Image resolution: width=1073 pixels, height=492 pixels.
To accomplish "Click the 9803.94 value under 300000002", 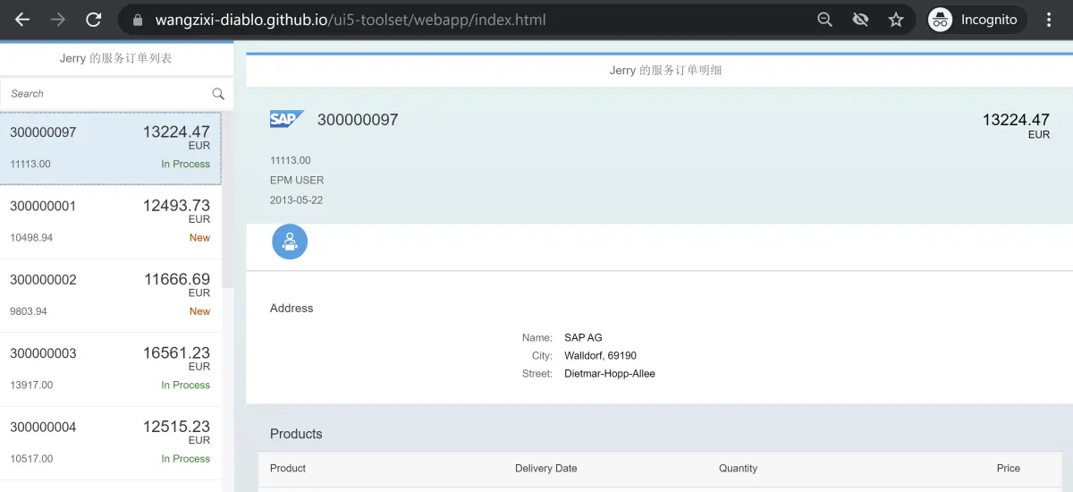I will pos(29,311).
